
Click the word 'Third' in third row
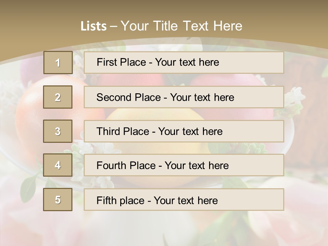108,131
